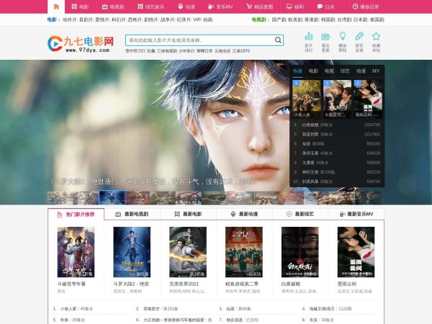Screen dimensions: 432x324
Task: Open 鱿鱼游戏第二季 poster thumbnail
Action: [x=243, y=252]
